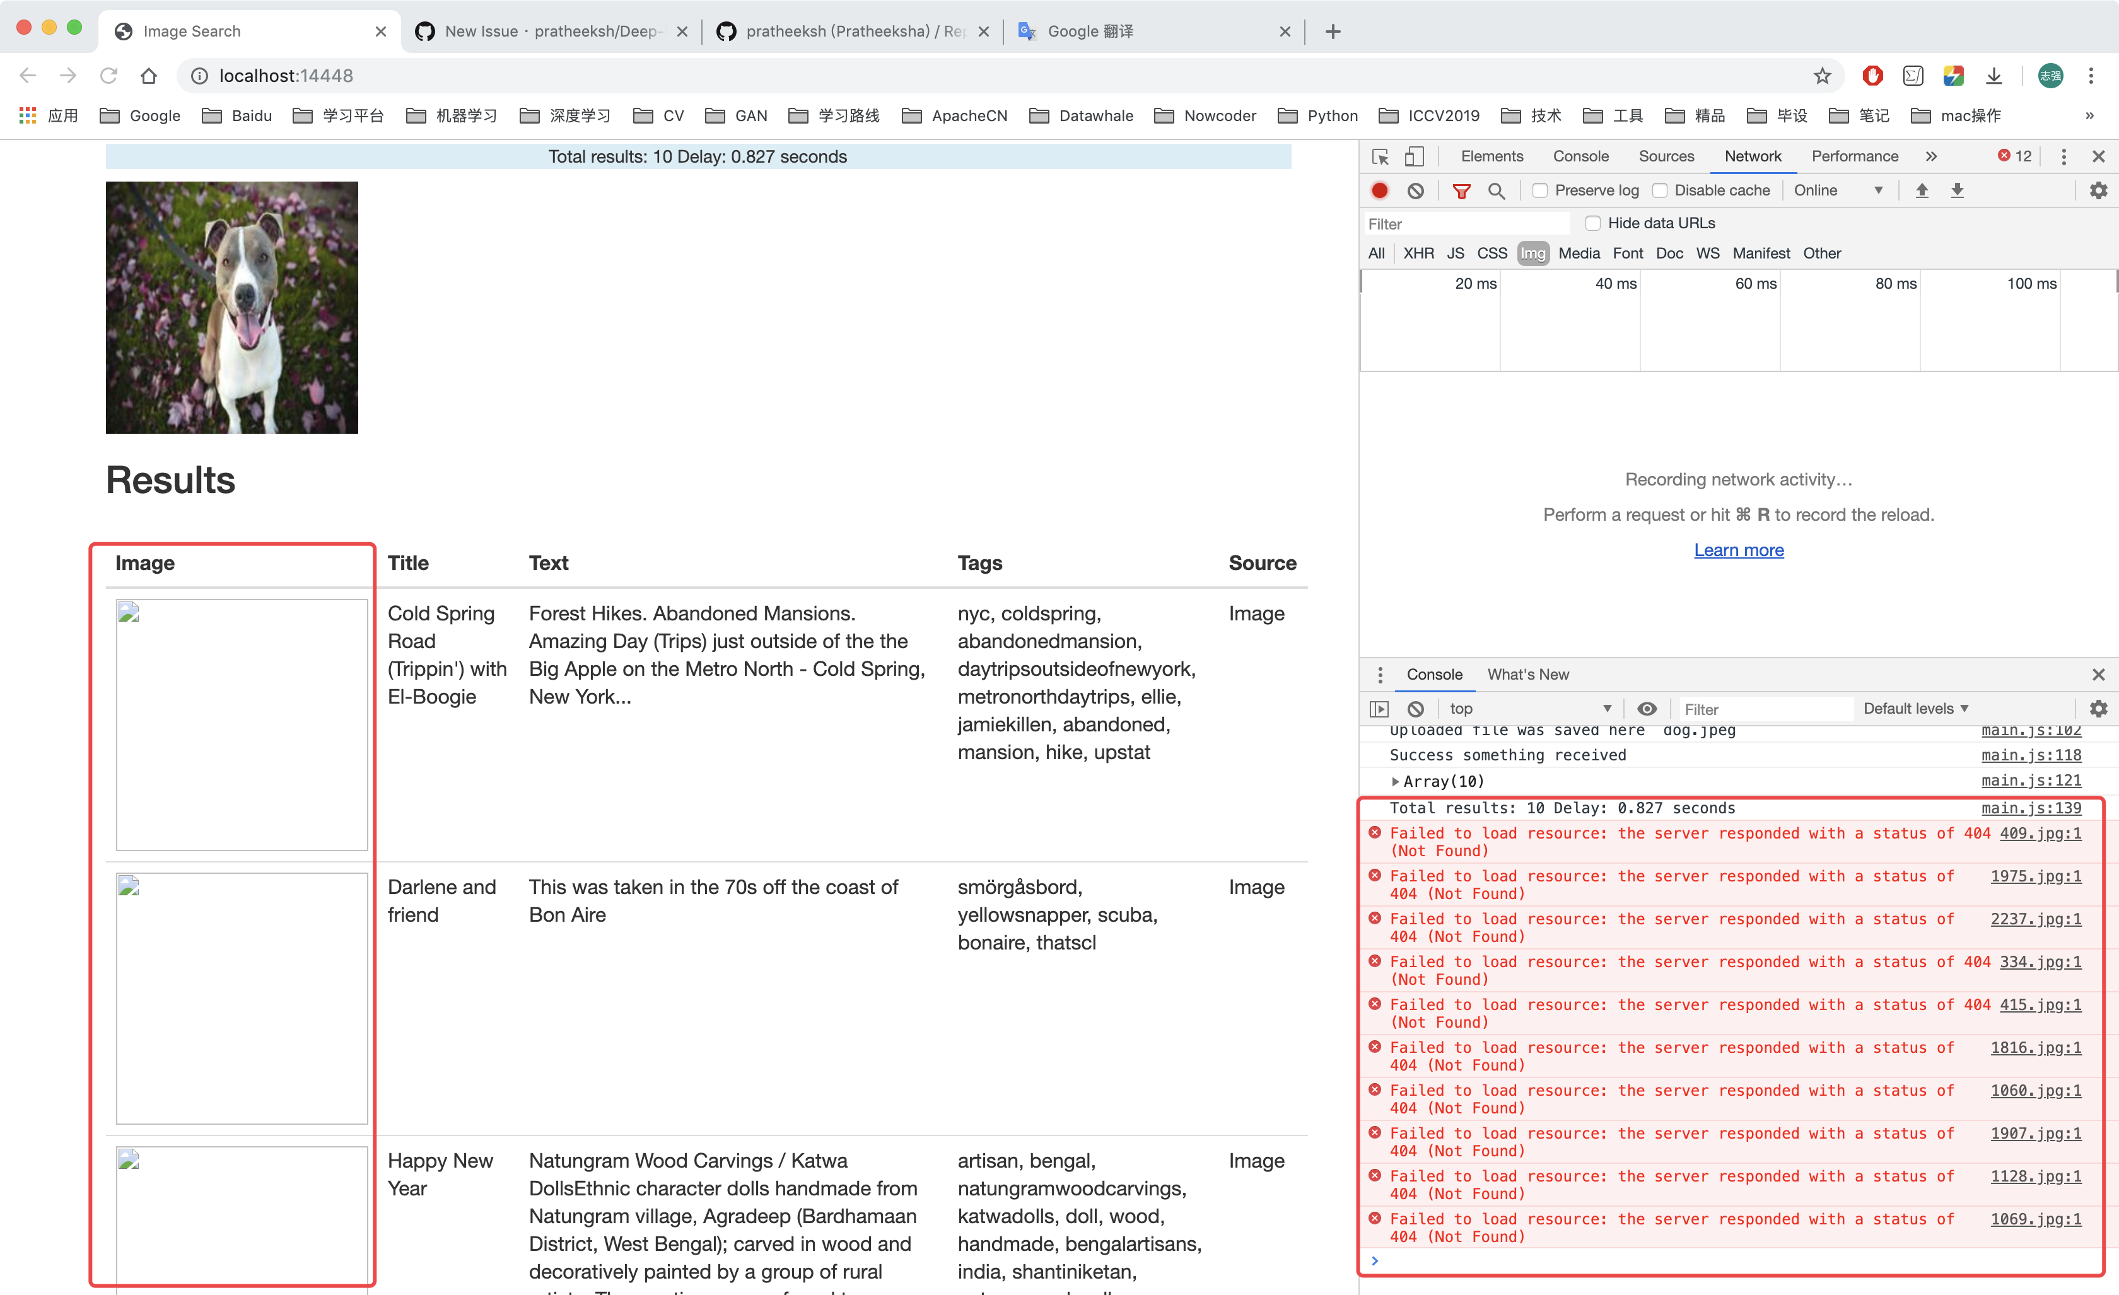Clear the network log
This screenshot has width=2119, height=1295.
click(1416, 191)
